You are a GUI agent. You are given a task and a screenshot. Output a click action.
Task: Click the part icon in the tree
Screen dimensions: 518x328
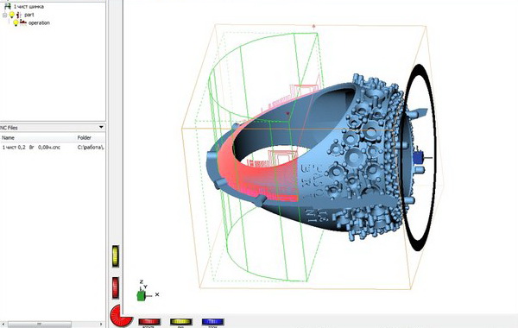coord(19,15)
